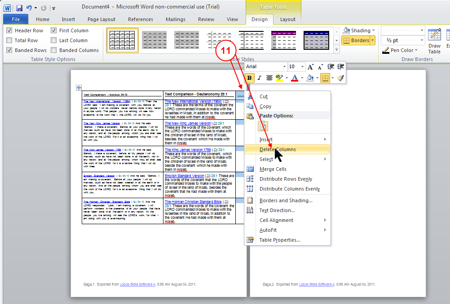
Task: Click the Table Properties icon in the context menu
Action: [x=250, y=240]
